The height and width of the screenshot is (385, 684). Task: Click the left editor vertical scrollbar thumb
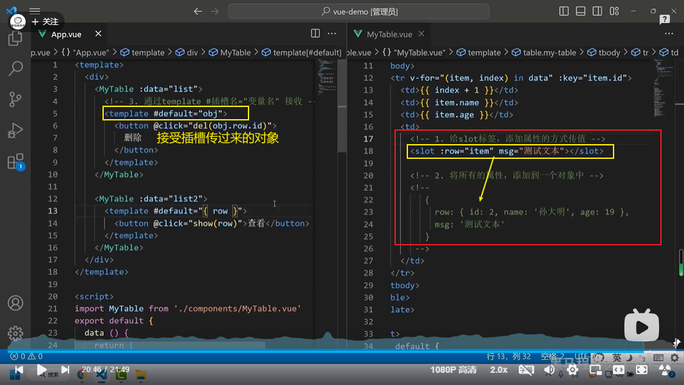(343, 106)
